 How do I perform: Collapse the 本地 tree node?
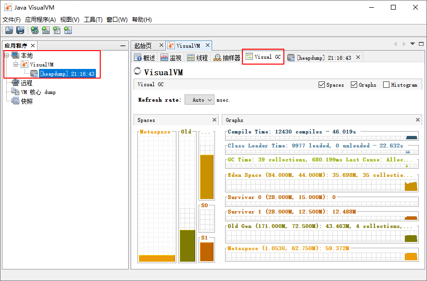click(x=7, y=55)
